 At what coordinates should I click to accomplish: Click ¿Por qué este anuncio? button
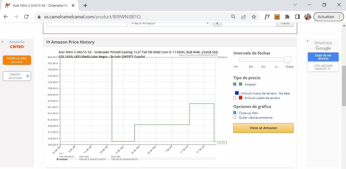[x=323, y=67]
